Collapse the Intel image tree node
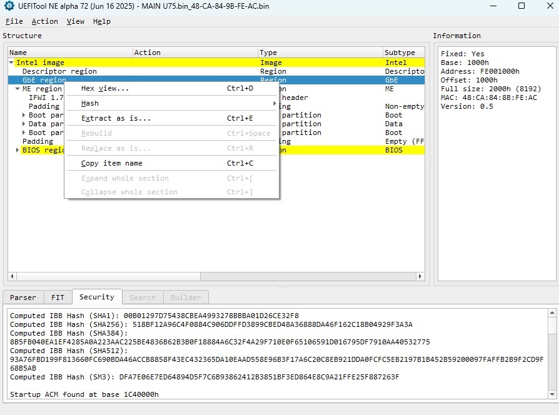This screenshot has width=559, height=415. coord(11,62)
